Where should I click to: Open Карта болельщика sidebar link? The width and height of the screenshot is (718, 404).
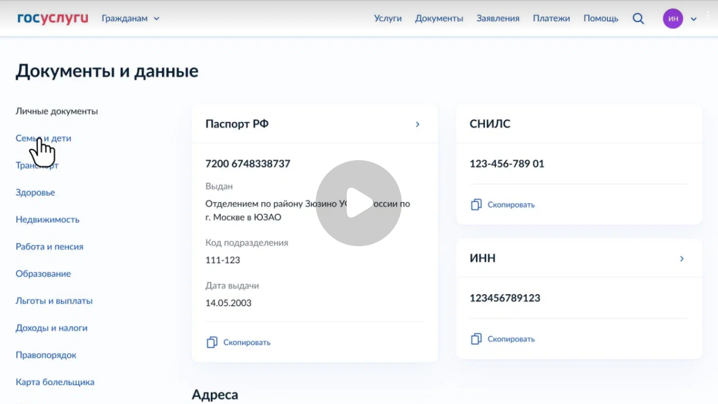tap(55, 382)
